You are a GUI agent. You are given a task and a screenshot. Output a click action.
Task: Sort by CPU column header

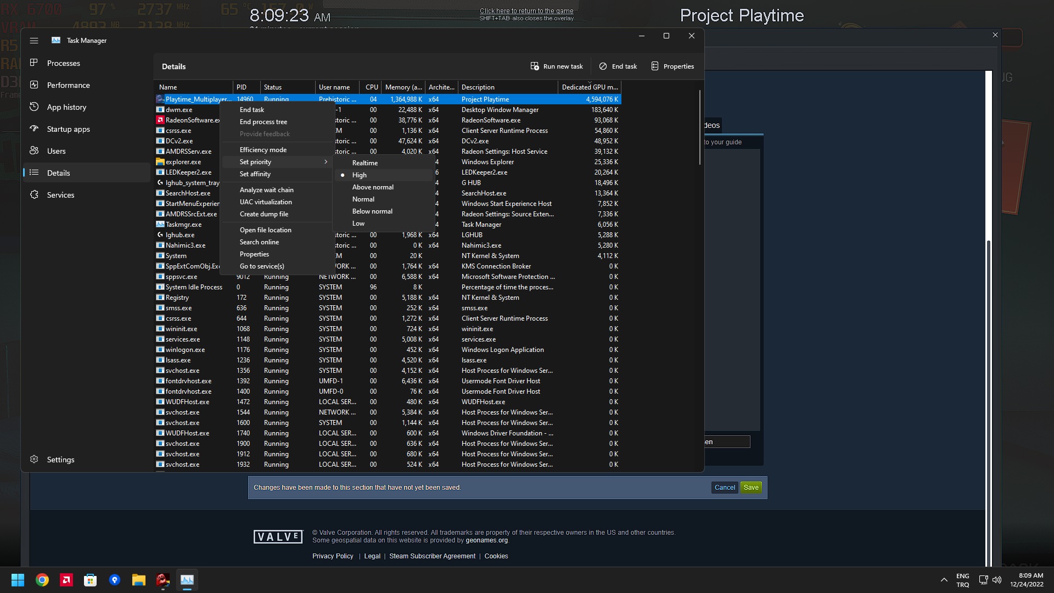pyautogui.click(x=371, y=87)
